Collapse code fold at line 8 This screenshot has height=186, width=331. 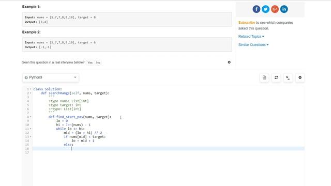click(31, 117)
